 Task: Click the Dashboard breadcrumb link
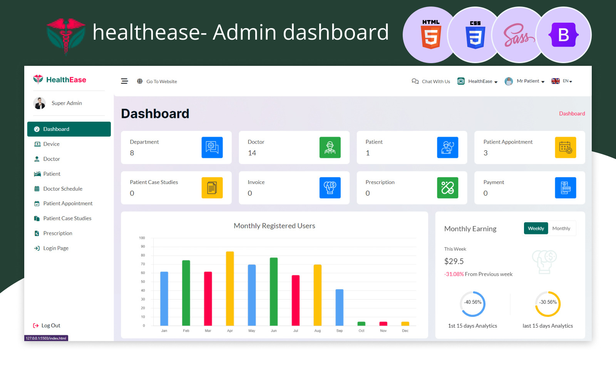[x=572, y=114]
